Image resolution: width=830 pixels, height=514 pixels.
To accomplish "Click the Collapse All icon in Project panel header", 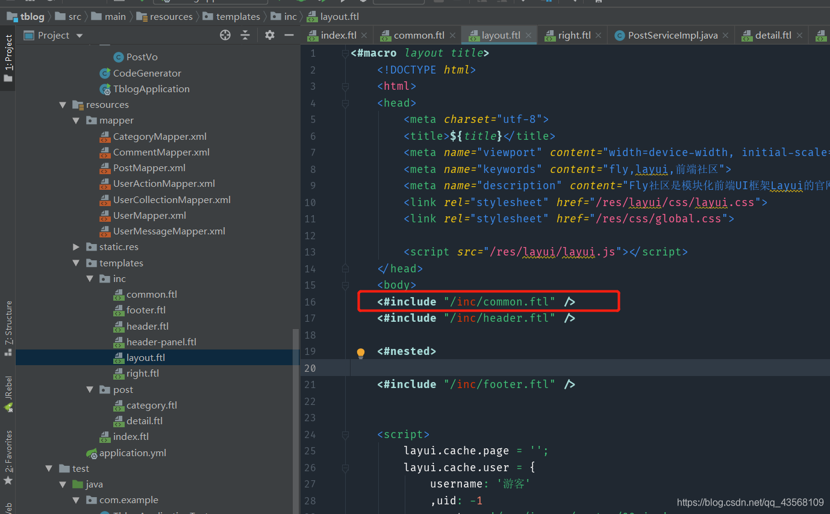I will tap(245, 35).
